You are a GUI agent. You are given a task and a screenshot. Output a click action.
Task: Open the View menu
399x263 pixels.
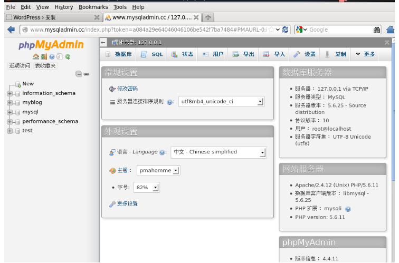(x=42, y=7)
